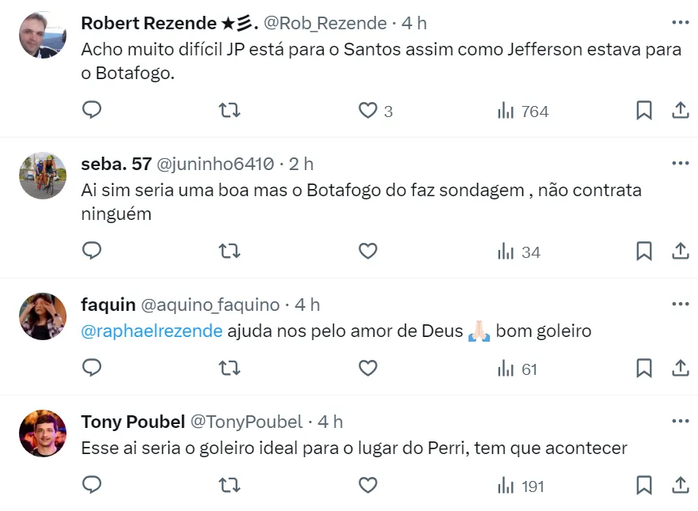This screenshot has width=698, height=511.
Task: Open the @raphaelrezende mention link
Action: pyautogui.click(x=152, y=331)
